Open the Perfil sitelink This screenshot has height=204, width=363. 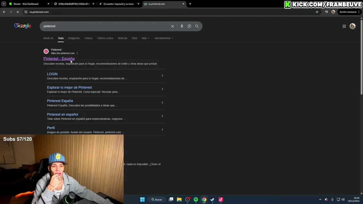click(x=51, y=128)
